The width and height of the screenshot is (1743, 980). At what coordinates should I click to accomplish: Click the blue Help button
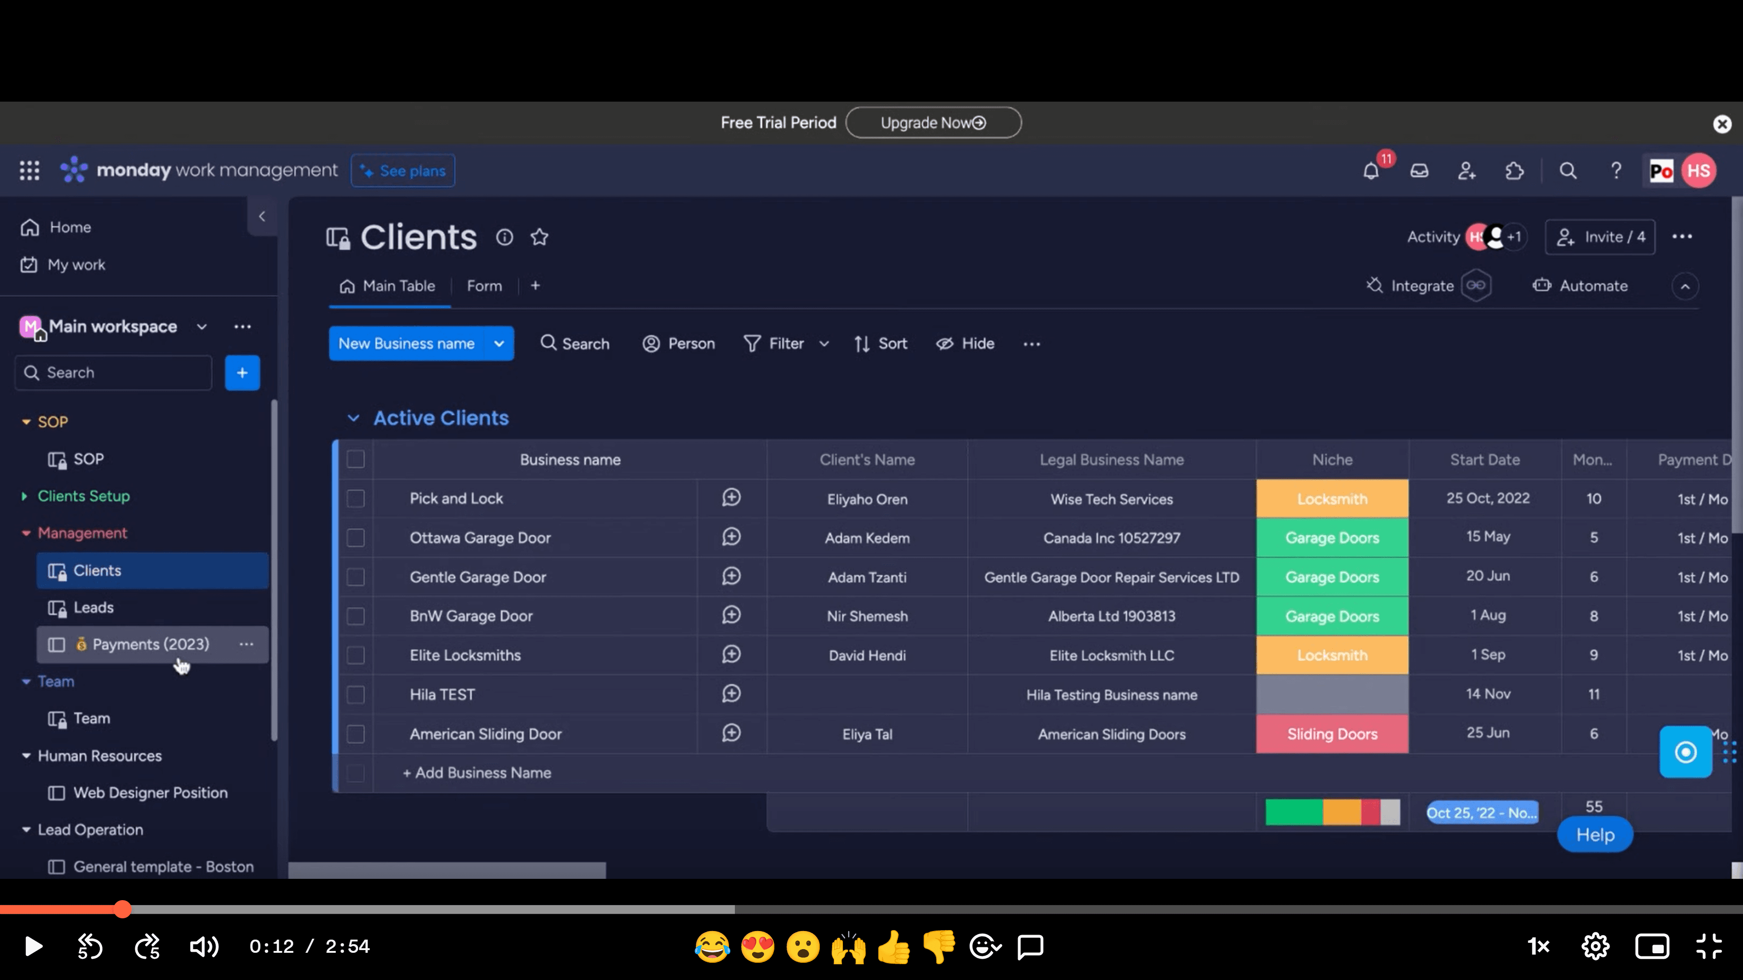1595,835
